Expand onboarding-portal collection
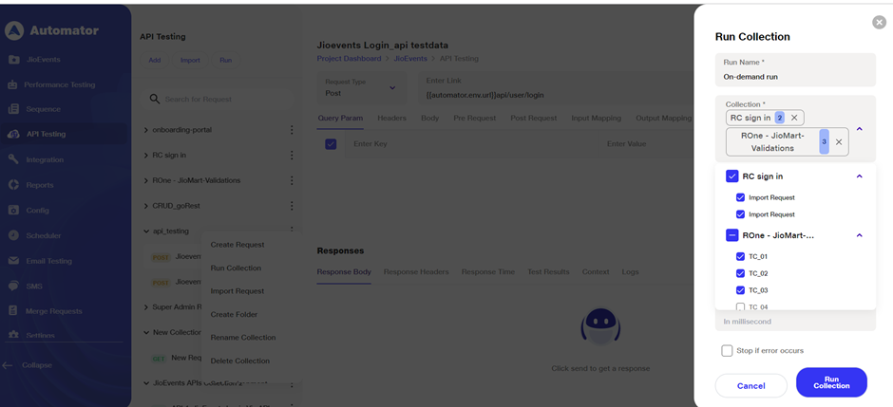Image resolution: width=893 pixels, height=407 pixels. coord(146,130)
